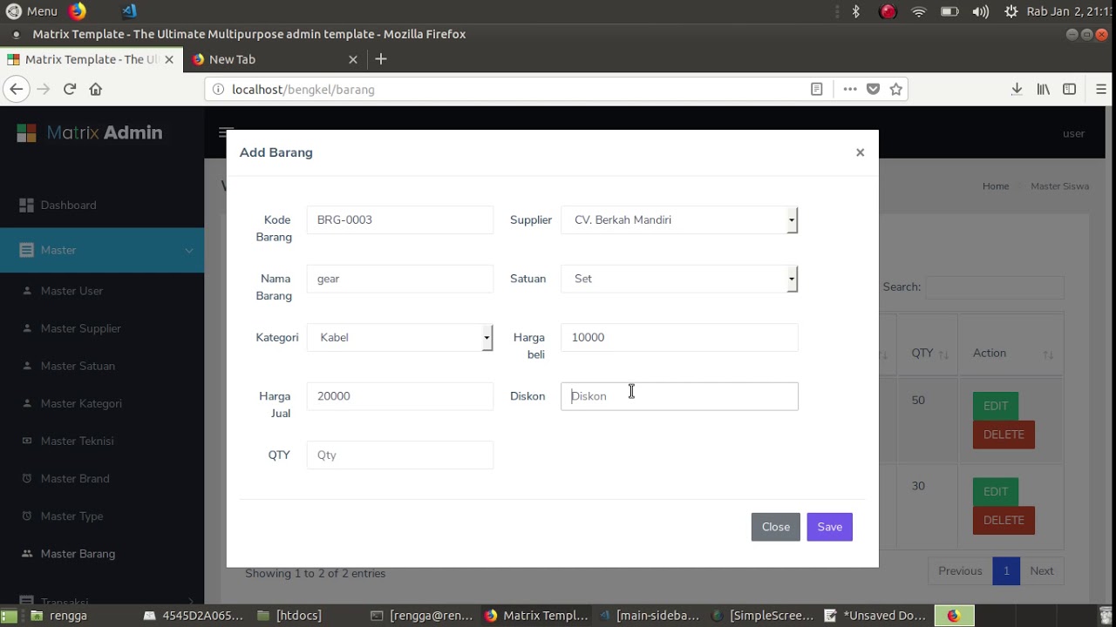
Task: Open a new tab with plus icon
Action: [x=380, y=59]
